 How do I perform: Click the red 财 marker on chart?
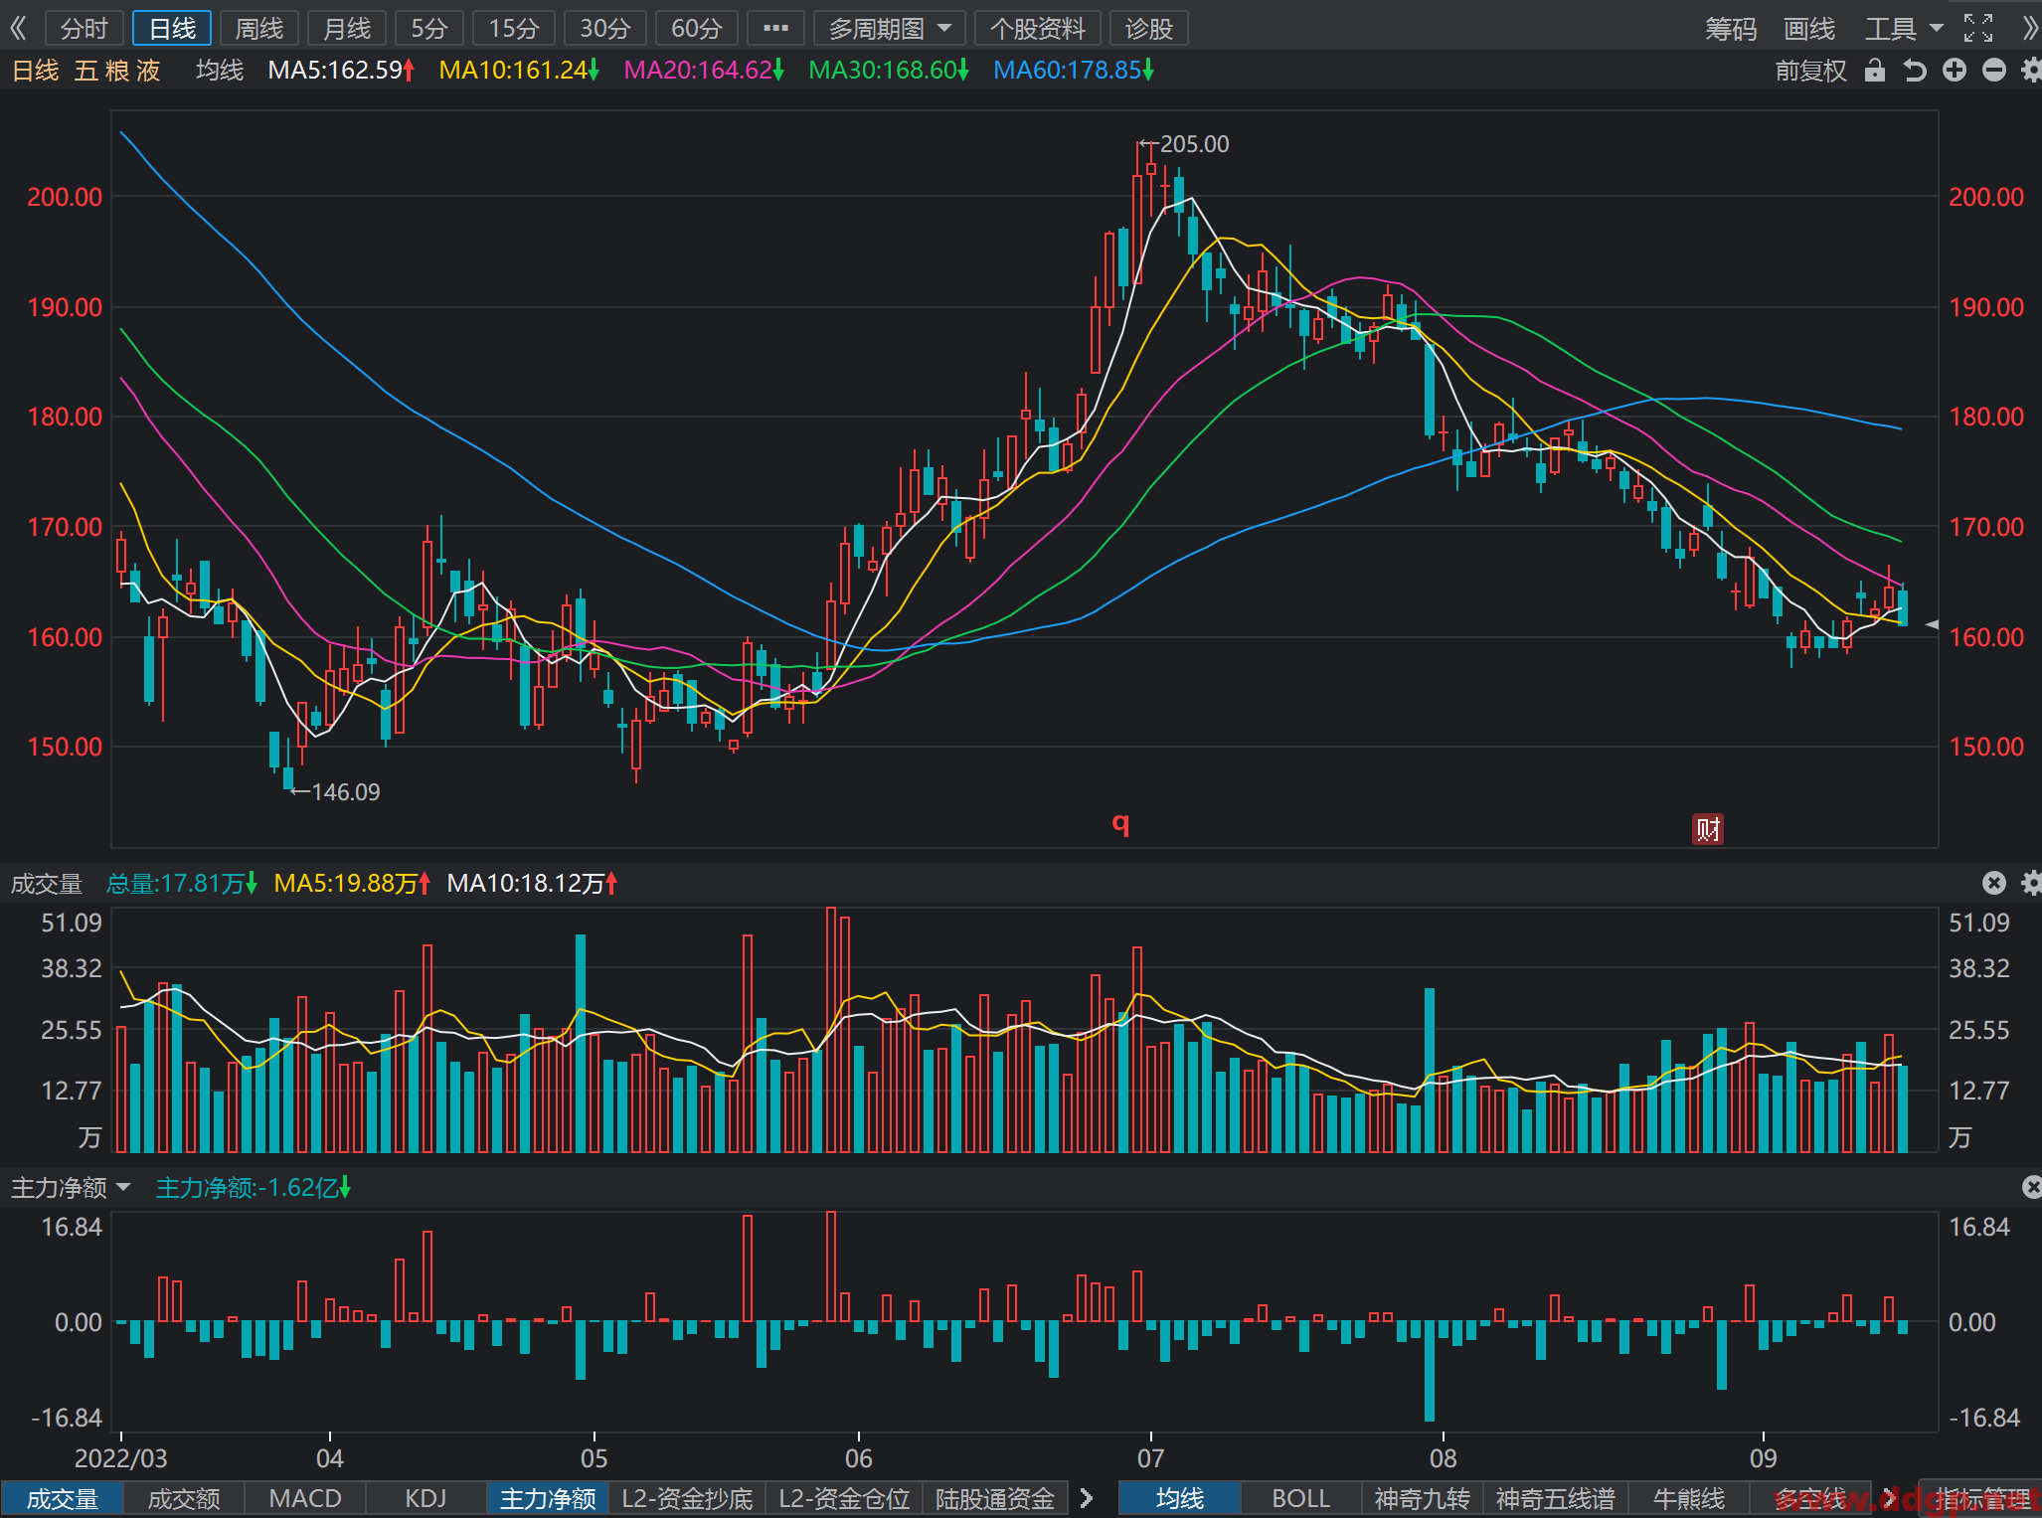click(x=1707, y=828)
